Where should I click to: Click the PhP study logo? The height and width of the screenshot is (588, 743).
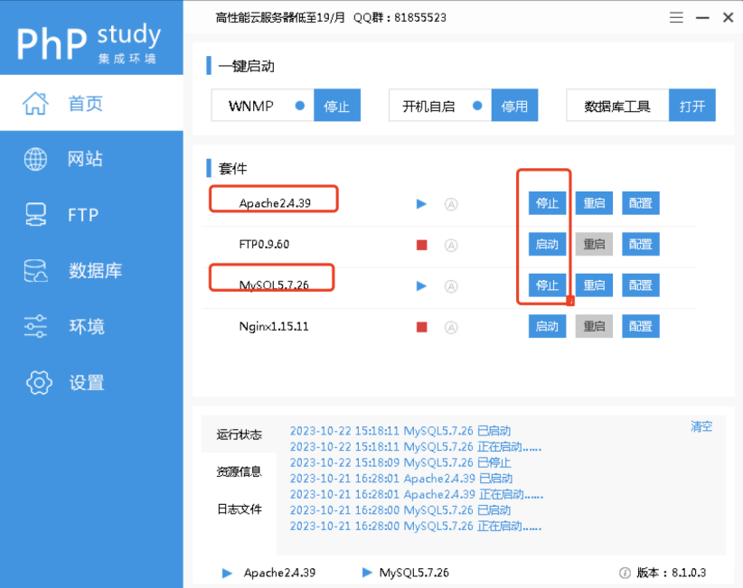(x=89, y=42)
